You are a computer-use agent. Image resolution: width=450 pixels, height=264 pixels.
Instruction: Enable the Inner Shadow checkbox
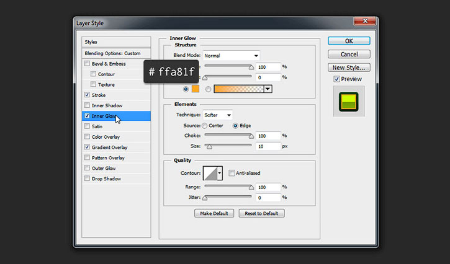coord(87,105)
